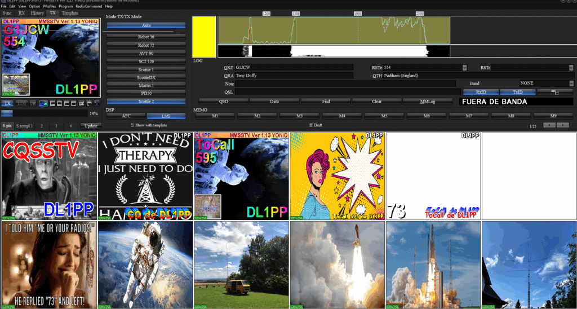Viewport: 577px width, 309px height.
Task: Select the I Don't Need Therapy thumbnail
Action: coord(145,176)
